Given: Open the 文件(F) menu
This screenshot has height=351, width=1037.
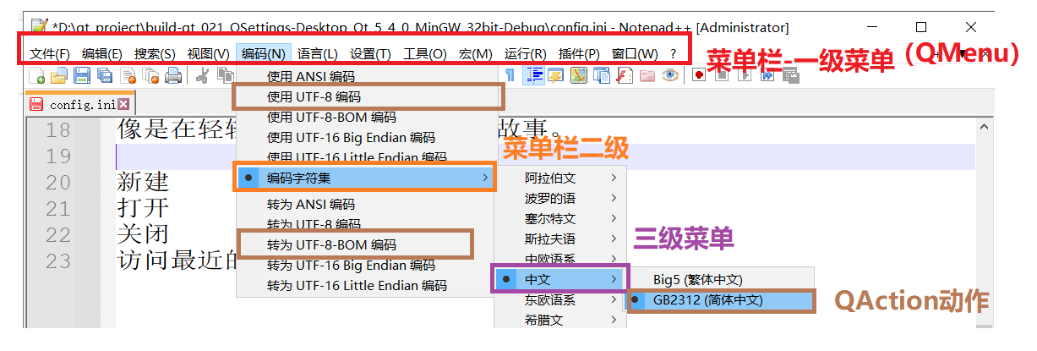Looking at the screenshot, I should (x=50, y=53).
